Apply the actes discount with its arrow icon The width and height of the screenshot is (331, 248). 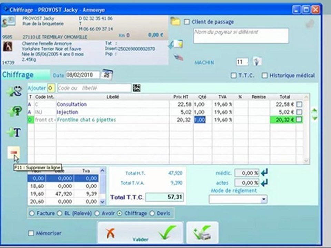[264, 183]
